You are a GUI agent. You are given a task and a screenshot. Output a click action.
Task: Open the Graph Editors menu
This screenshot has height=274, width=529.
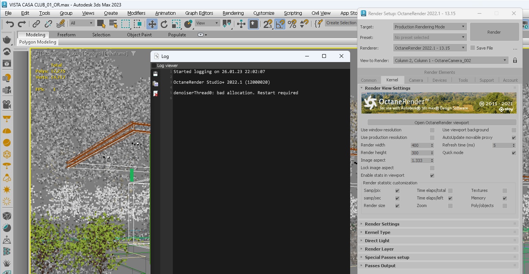pyautogui.click(x=199, y=13)
